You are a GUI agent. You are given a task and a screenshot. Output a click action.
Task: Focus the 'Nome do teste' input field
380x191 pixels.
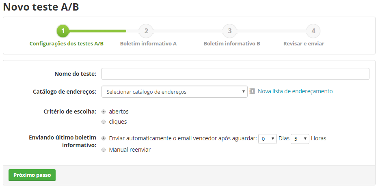coord(235,74)
